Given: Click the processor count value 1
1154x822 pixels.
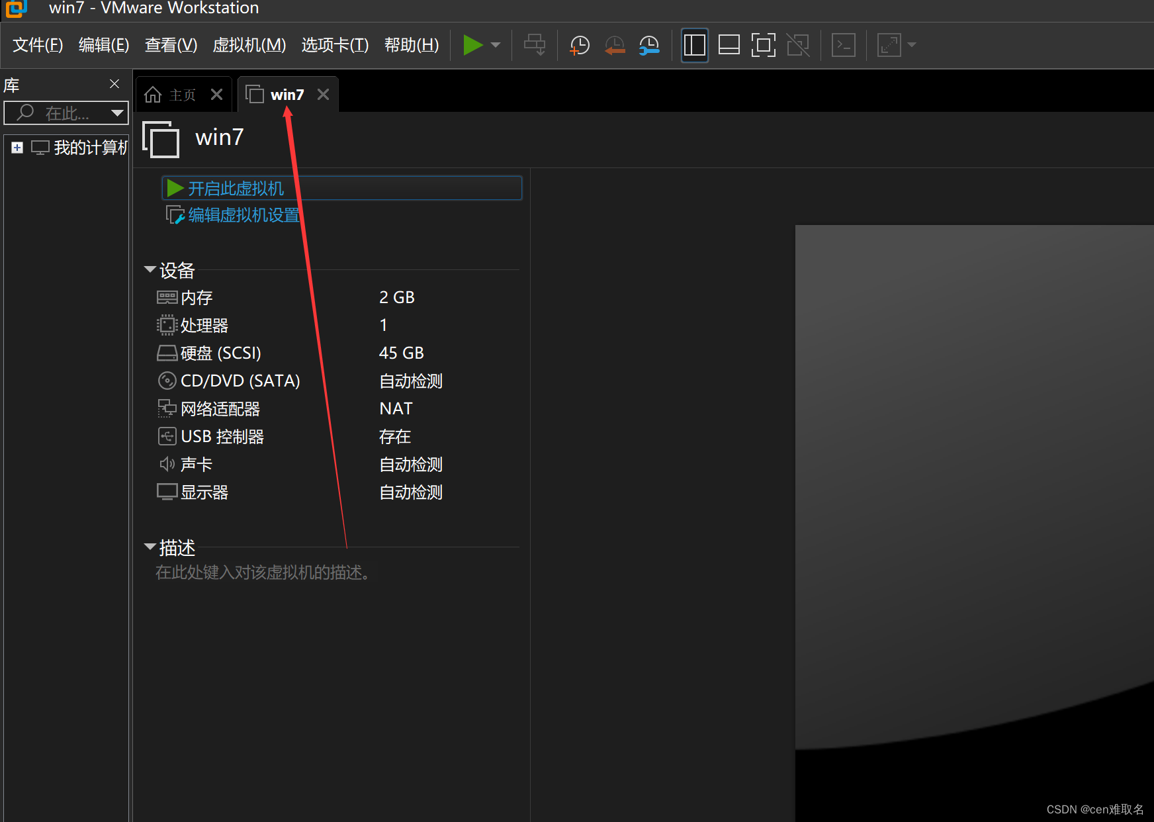Looking at the screenshot, I should point(383,326).
